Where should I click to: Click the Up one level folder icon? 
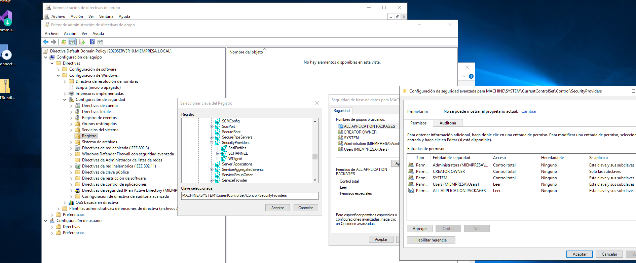click(x=64, y=42)
